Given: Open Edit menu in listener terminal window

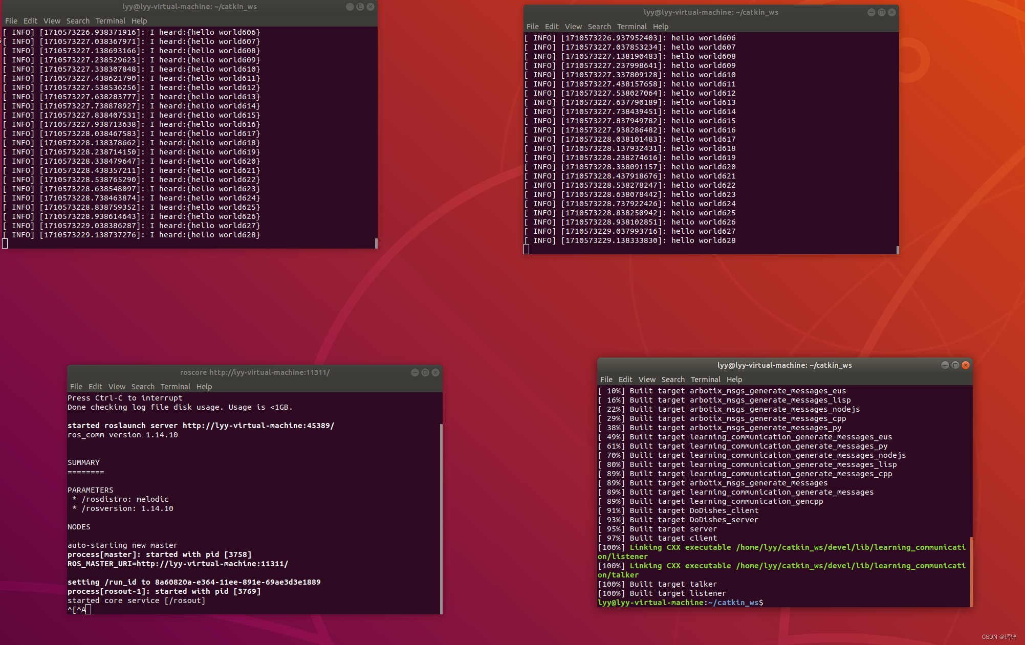Looking at the screenshot, I should pyautogui.click(x=30, y=21).
